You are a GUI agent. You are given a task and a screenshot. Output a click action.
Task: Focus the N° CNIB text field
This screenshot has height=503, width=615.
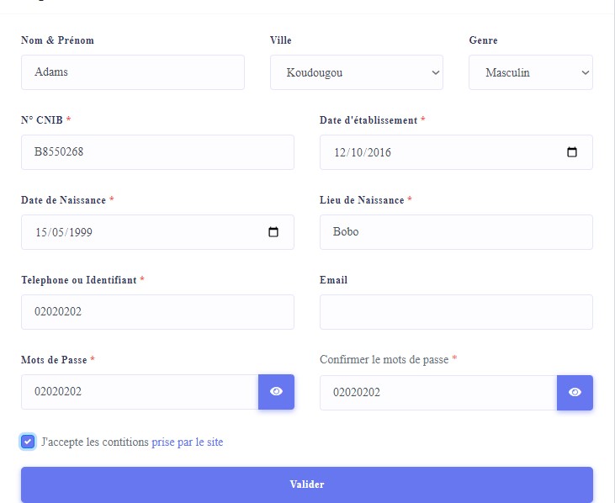point(157,152)
